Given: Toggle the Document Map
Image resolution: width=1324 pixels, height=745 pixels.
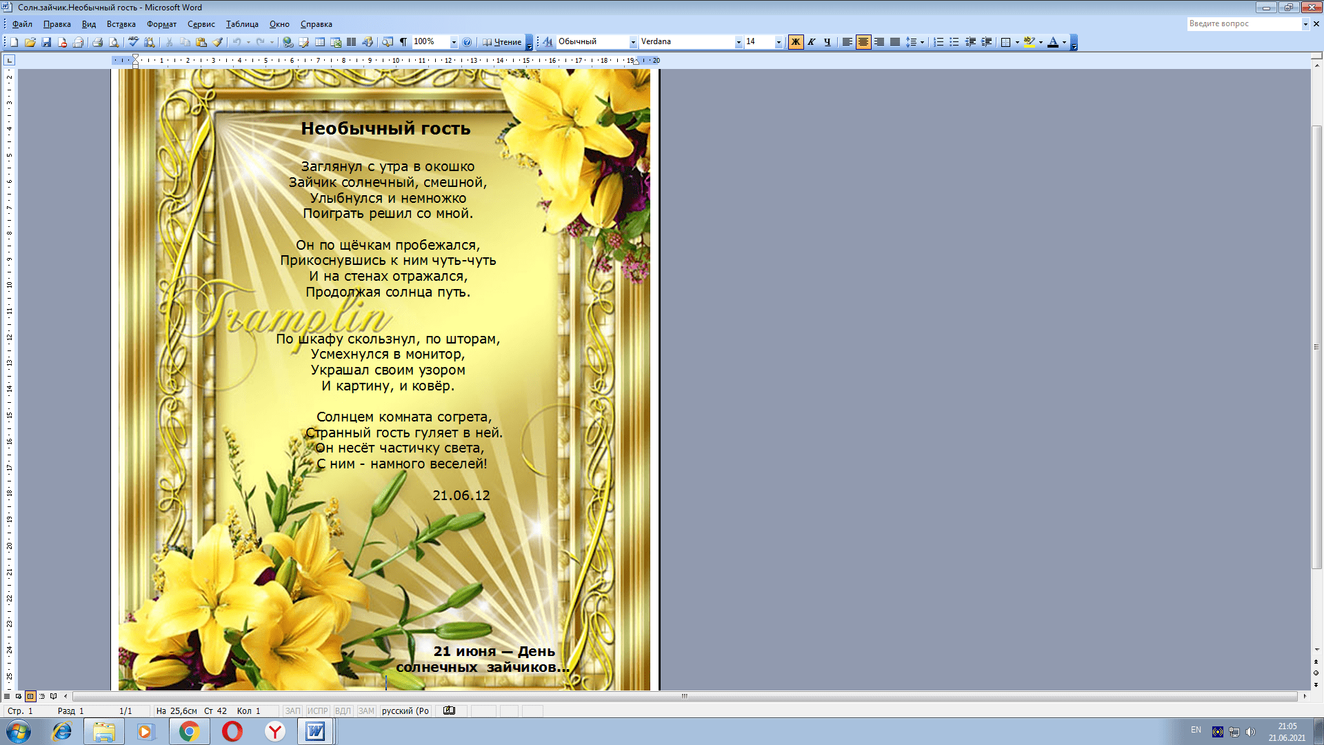Looking at the screenshot, I should click(x=388, y=42).
